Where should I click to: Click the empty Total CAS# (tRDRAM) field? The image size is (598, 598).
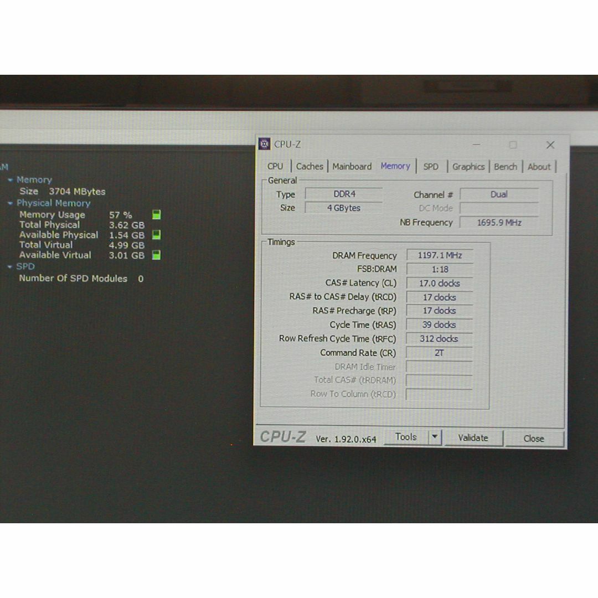click(439, 380)
